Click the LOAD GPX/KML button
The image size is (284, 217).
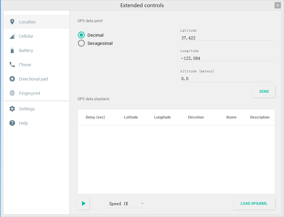(x=254, y=203)
